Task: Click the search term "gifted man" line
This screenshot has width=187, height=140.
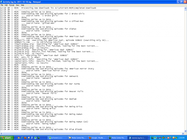Action: [x=28, y=23]
